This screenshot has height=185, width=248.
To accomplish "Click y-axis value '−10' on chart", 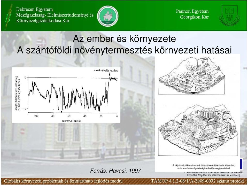I will pos(24,109).
